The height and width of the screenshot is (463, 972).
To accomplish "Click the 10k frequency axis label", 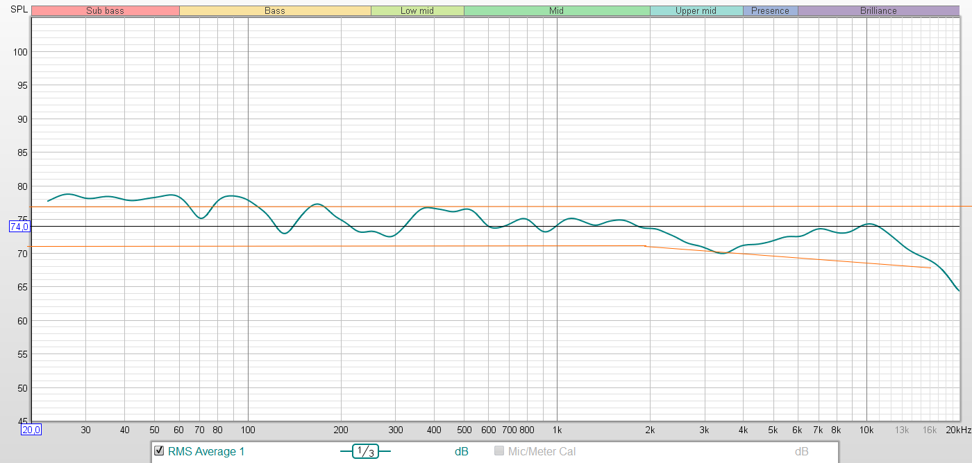I will [866, 430].
